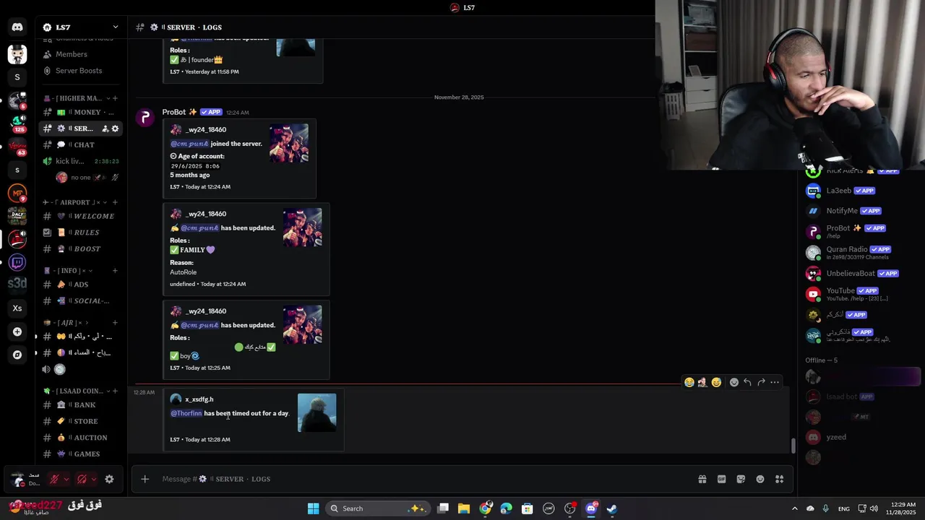Image resolution: width=925 pixels, height=520 pixels.
Task: Open Discover servers compass icon
Action: click(x=17, y=355)
